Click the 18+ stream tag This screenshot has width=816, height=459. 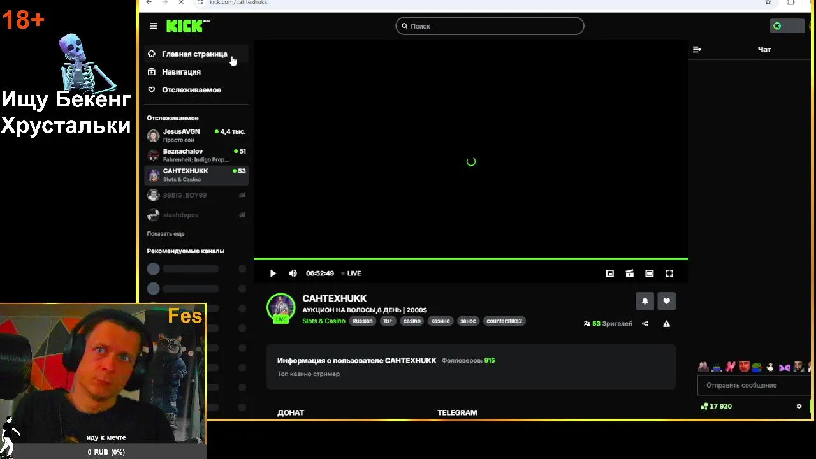pyautogui.click(x=388, y=321)
